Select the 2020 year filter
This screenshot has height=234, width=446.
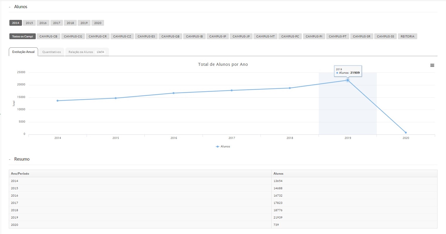click(98, 23)
